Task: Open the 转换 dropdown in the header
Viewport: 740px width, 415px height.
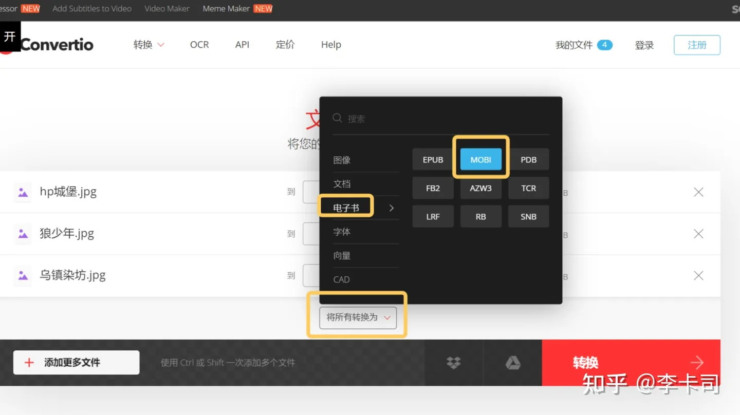Action: pyautogui.click(x=149, y=45)
